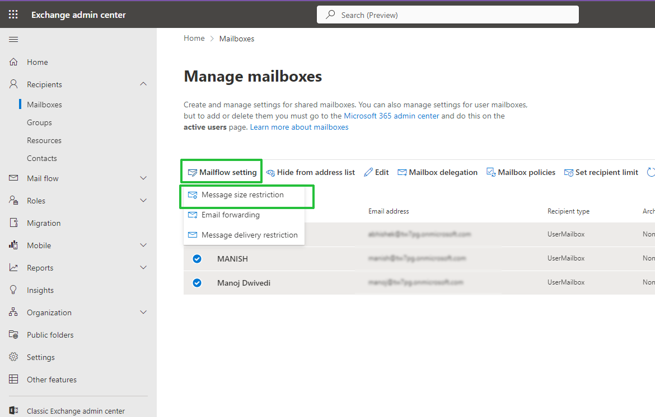655x417 pixels.
Task: Choose Email forwarding from the dropdown menu
Action: coord(230,215)
